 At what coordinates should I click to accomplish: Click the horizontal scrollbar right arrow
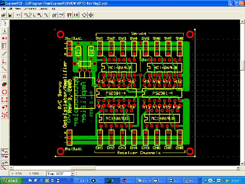[x=238, y=168]
